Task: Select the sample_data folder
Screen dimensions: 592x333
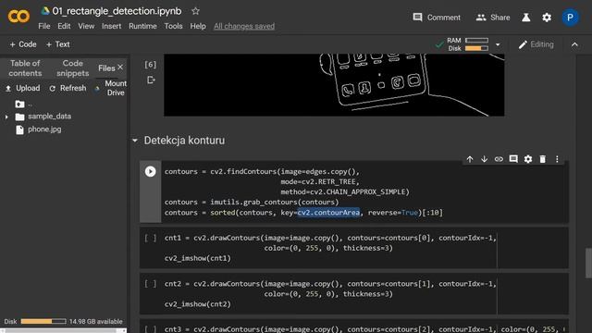Action: click(43, 117)
